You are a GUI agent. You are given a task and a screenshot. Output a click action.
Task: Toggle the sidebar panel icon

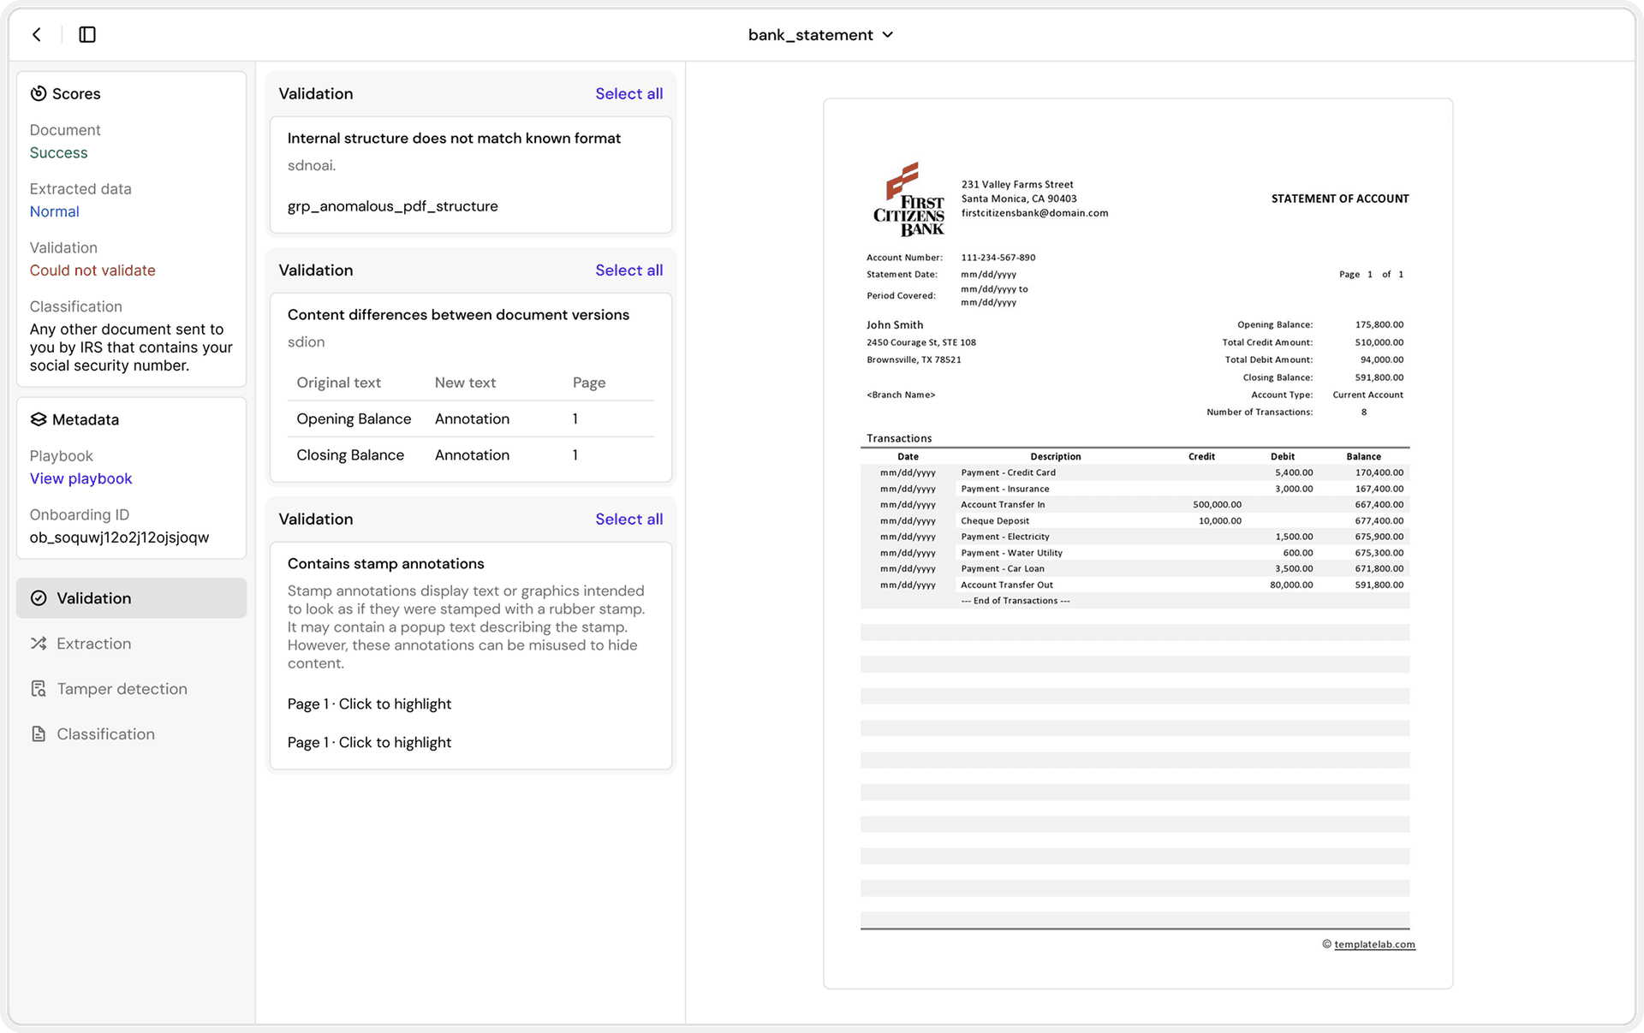(86, 34)
